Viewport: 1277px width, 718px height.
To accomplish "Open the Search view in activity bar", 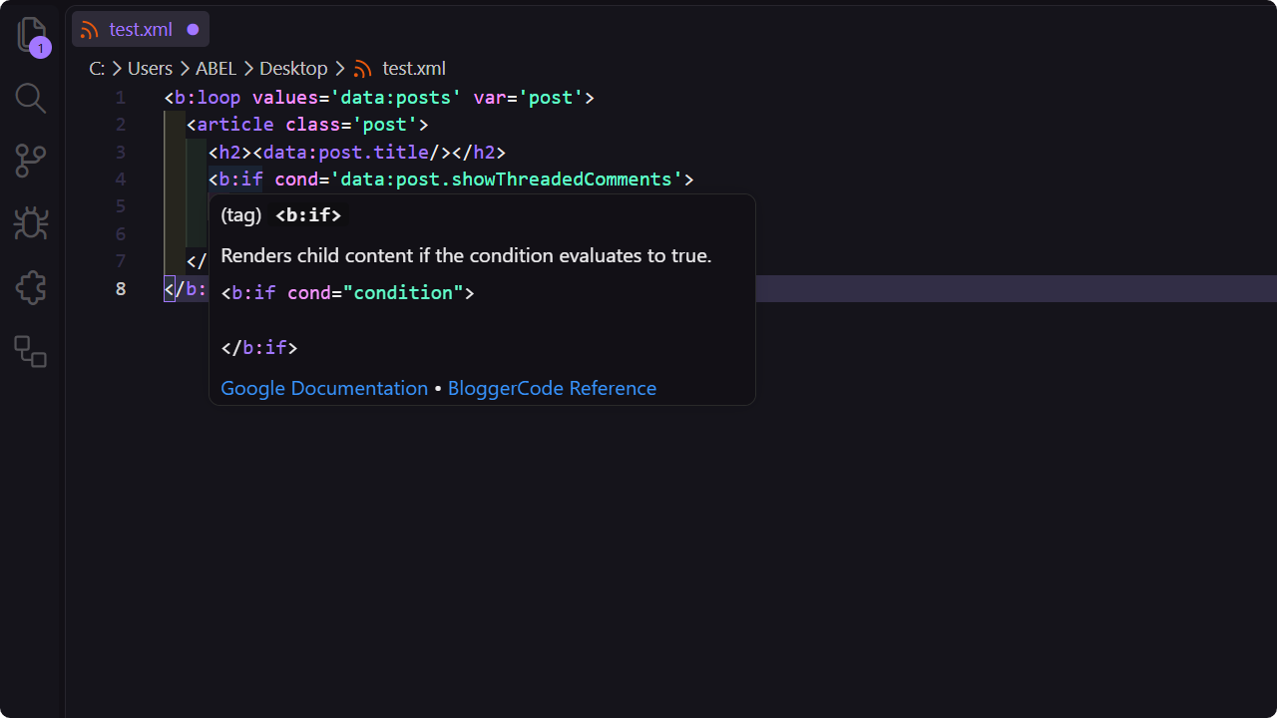I will click(x=31, y=98).
